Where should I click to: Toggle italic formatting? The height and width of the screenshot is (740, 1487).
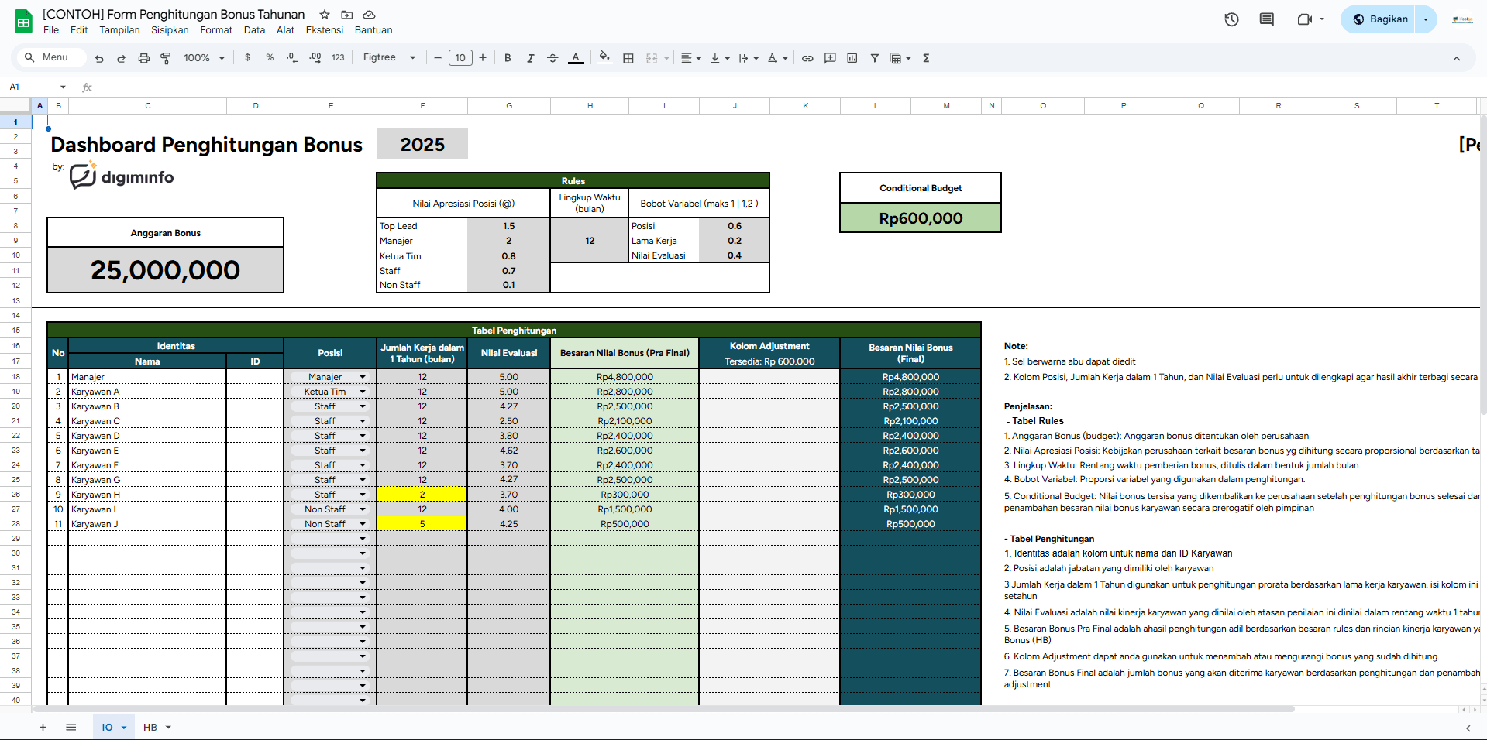pyautogui.click(x=531, y=58)
